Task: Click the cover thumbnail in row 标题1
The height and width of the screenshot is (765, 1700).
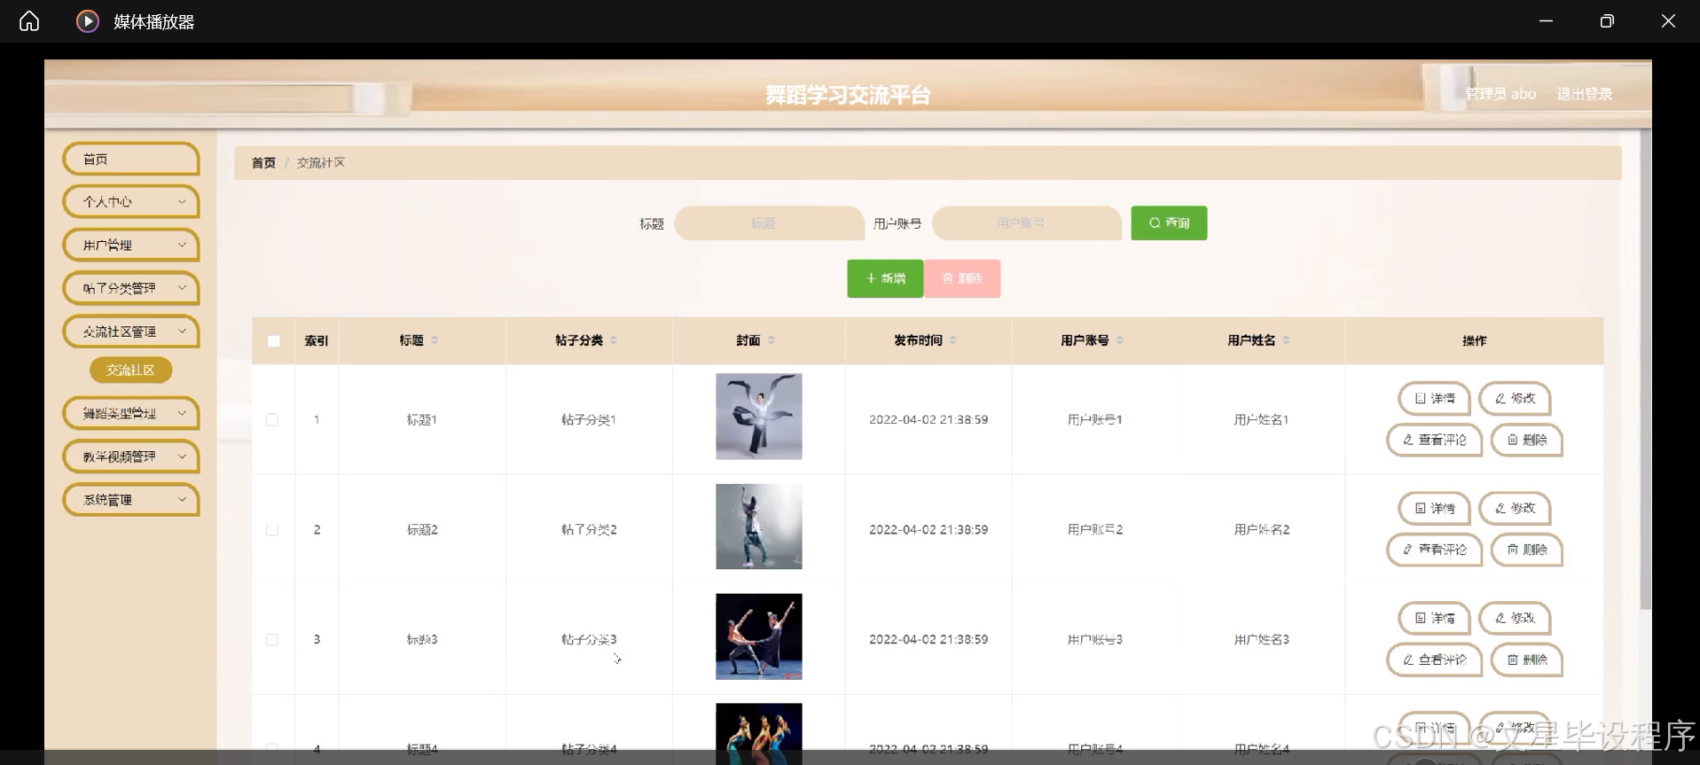Action: pyautogui.click(x=759, y=417)
